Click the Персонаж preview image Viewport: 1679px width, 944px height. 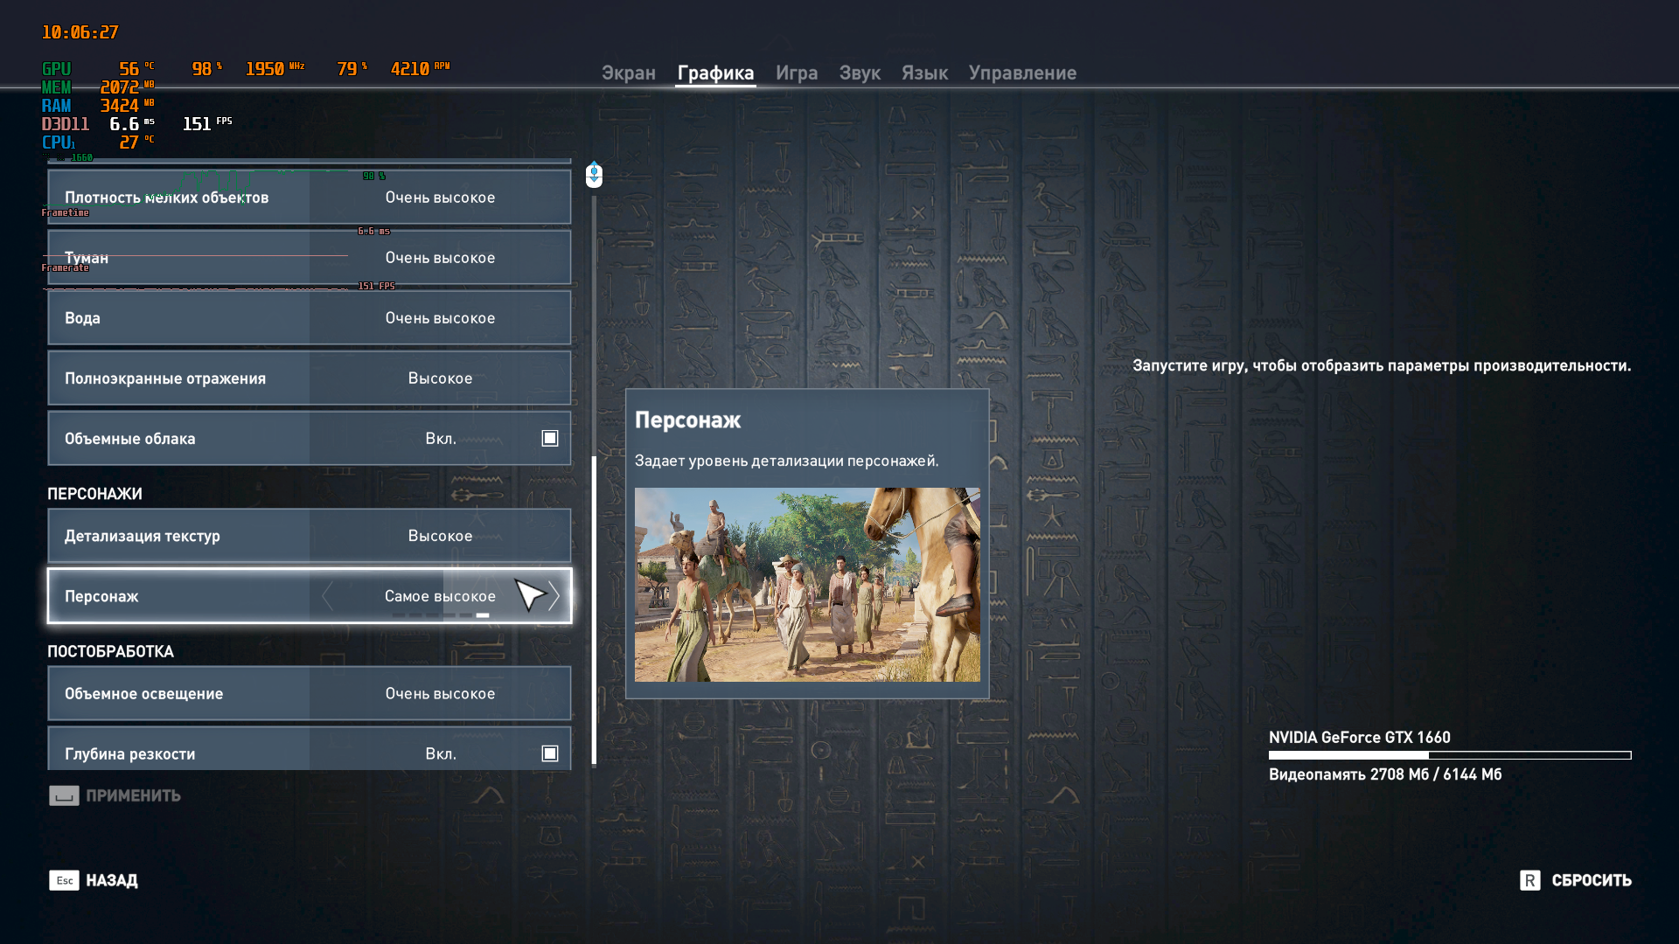click(x=806, y=584)
